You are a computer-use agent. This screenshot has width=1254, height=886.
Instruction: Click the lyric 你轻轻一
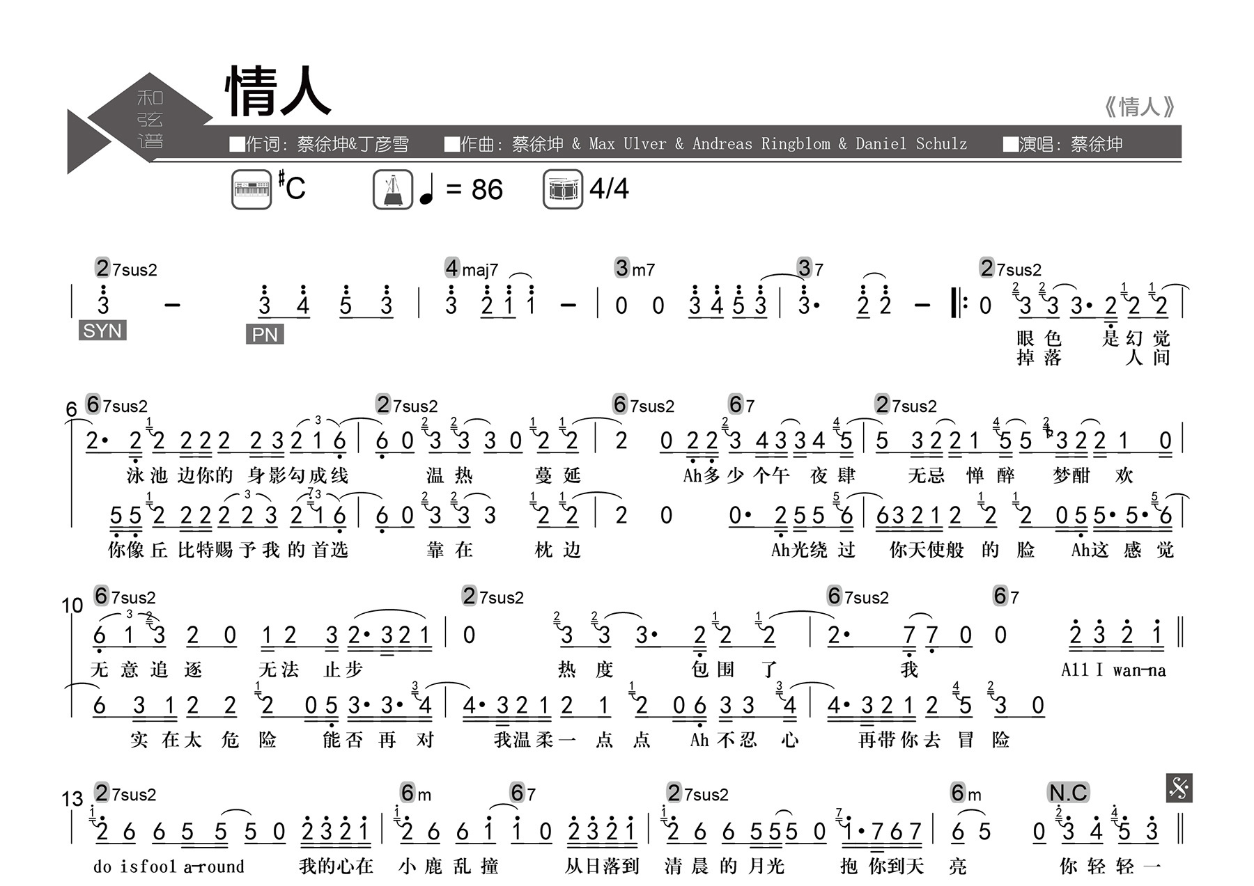1110,866
